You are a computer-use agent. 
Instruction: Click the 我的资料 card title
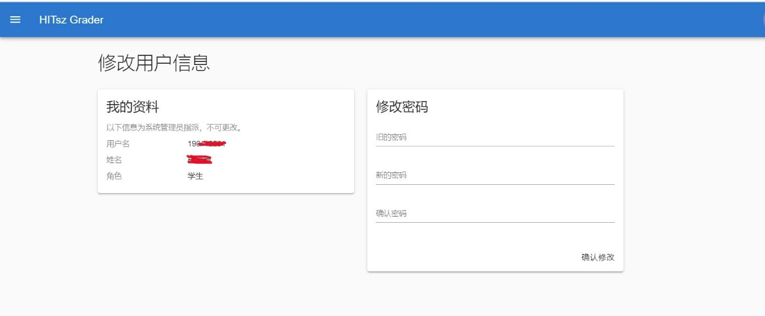click(133, 108)
